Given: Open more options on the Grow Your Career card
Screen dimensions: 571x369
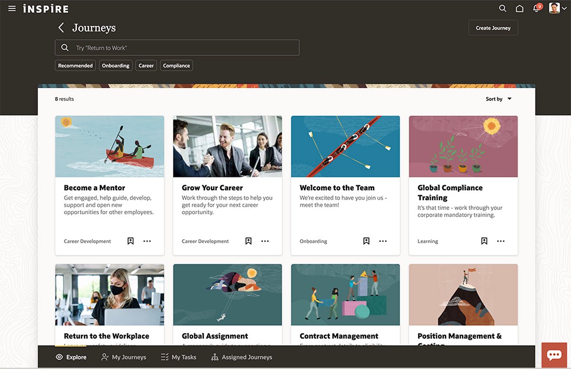Looking at the screenshot, I should pos(265,241).
